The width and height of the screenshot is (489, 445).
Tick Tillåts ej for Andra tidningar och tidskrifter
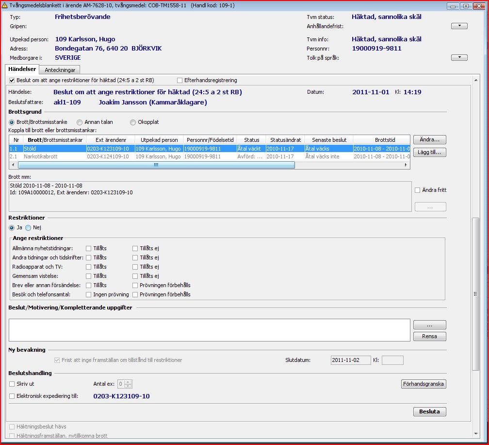135,257
